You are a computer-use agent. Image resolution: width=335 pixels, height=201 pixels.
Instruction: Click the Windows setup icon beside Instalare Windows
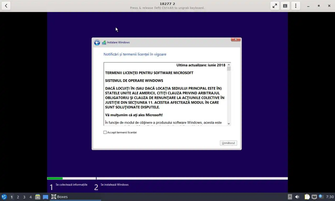104,42
